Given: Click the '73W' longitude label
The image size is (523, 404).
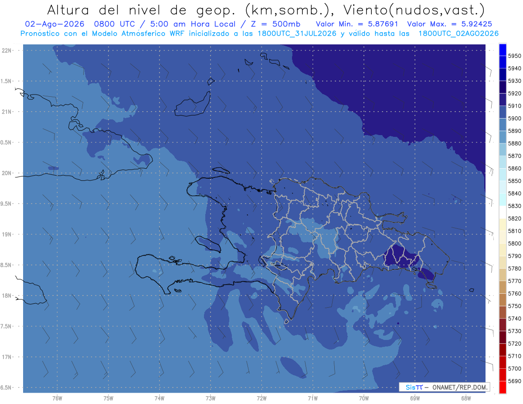Looking at the screenshot, I should point(211,398).
